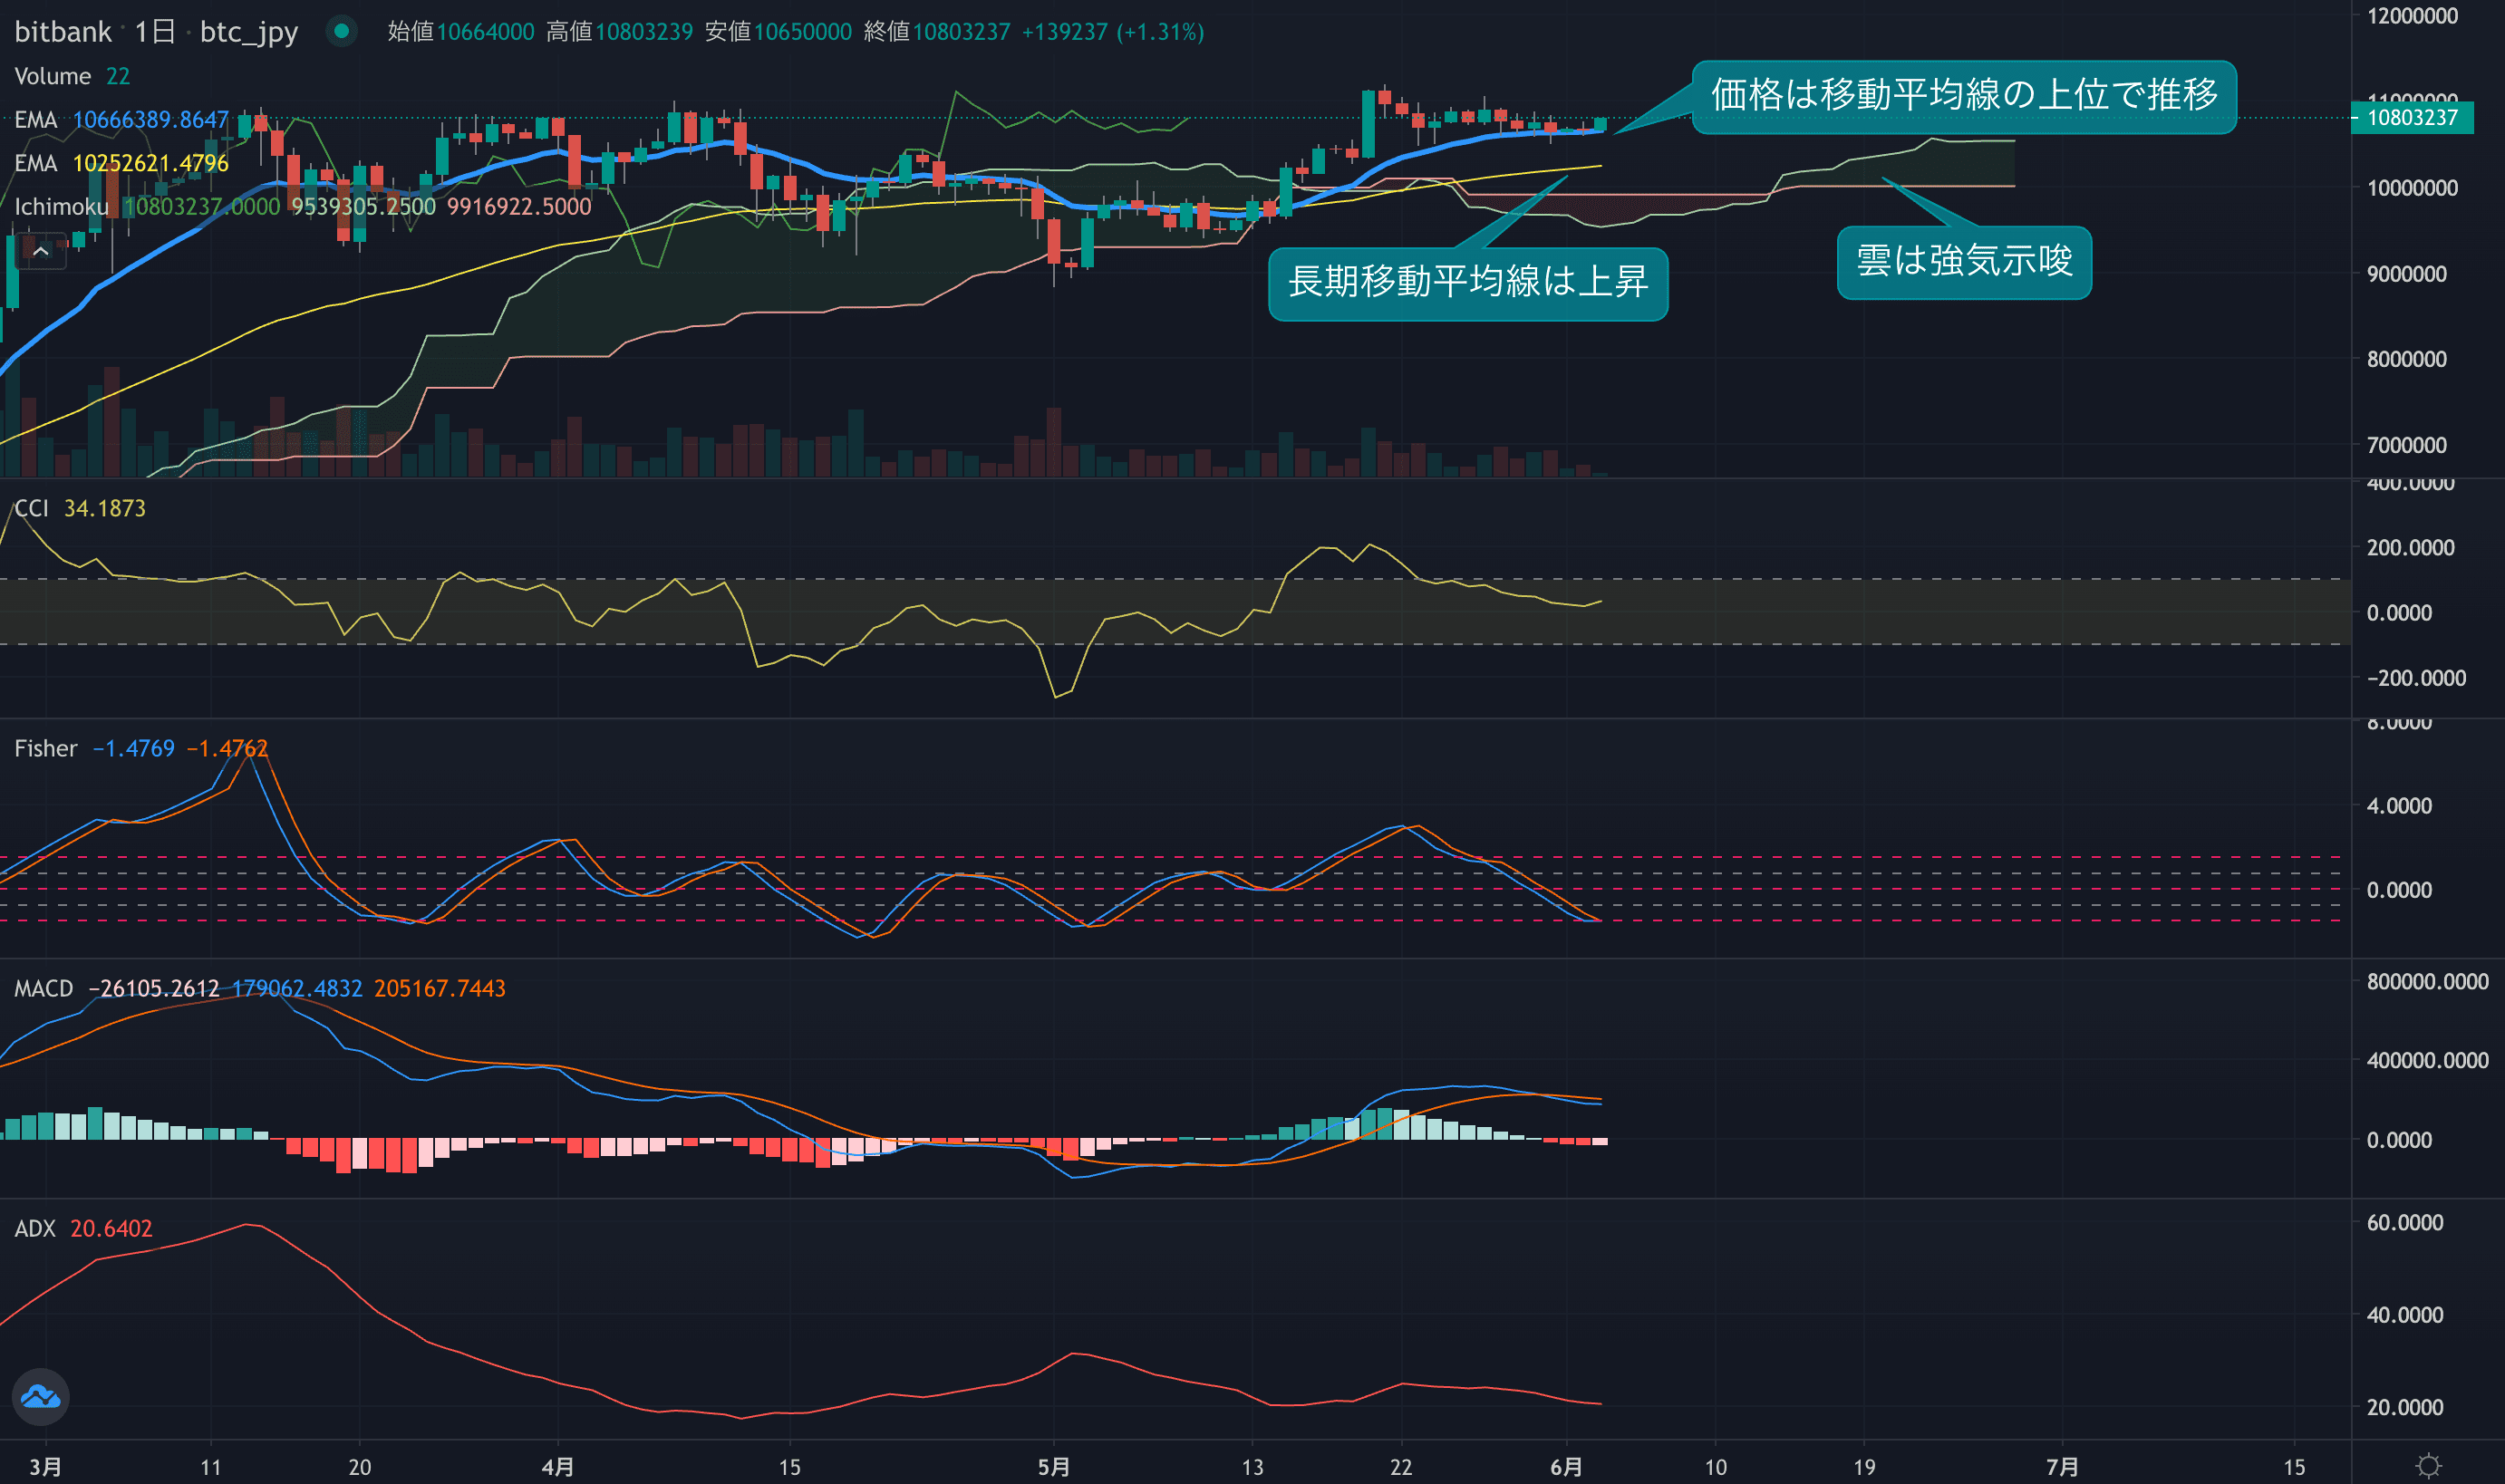Select the Volume indicator legend label

coord(52,76)
